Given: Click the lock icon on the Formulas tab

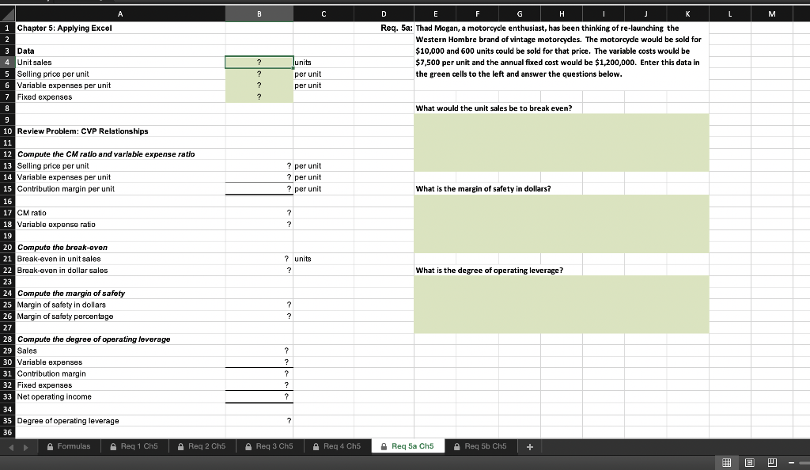Looking at the screenshot, I should point(49,445).
